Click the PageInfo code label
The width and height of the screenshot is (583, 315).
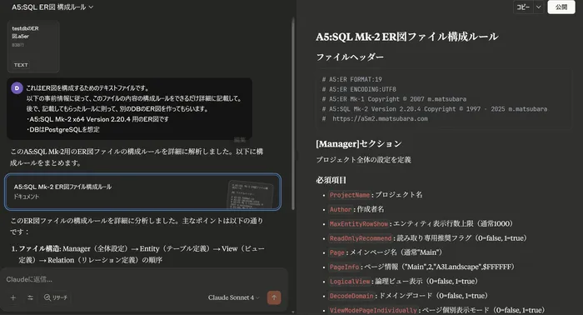click(x=344, y=267)
